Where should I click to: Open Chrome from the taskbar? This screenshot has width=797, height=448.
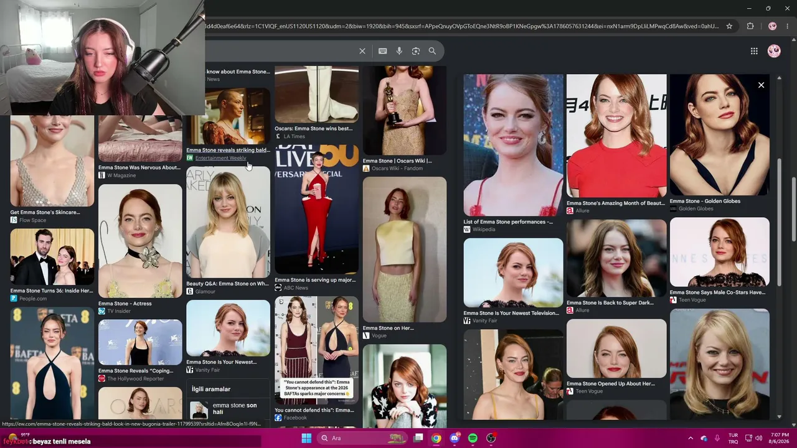(436, 438)
